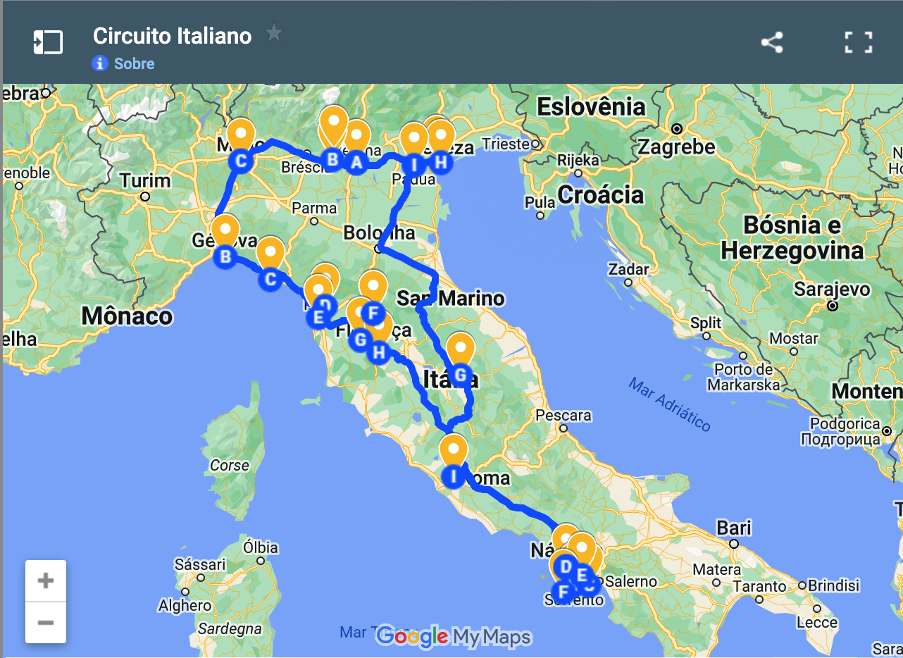Open the map in fullscreen view
Image resolution: width=903 pixels, height=658 pixels.
(859, 42)
